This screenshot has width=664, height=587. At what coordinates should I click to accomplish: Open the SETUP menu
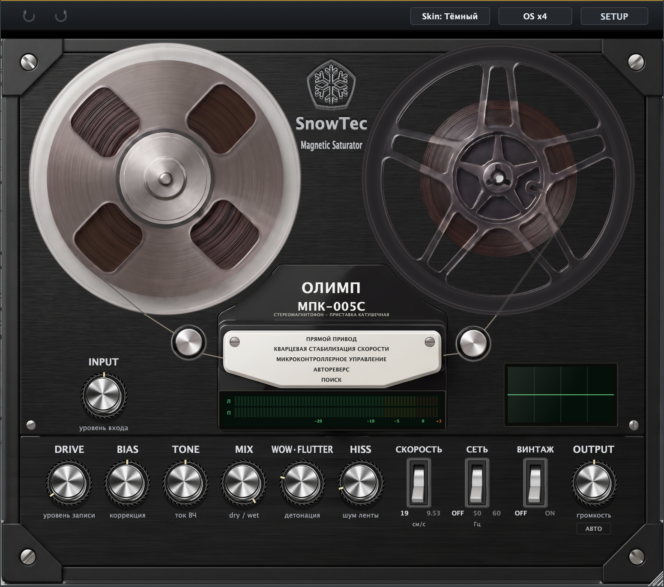(x=614, y=16)
